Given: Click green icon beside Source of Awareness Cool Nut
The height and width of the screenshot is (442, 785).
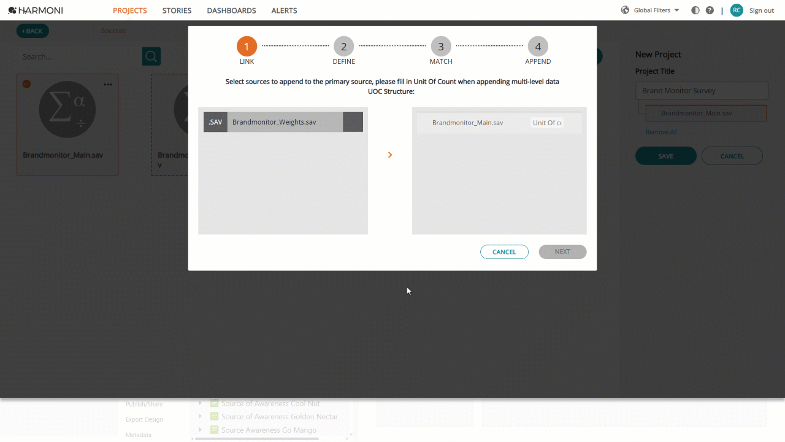Looking at the screenshot, I should 214,403.
